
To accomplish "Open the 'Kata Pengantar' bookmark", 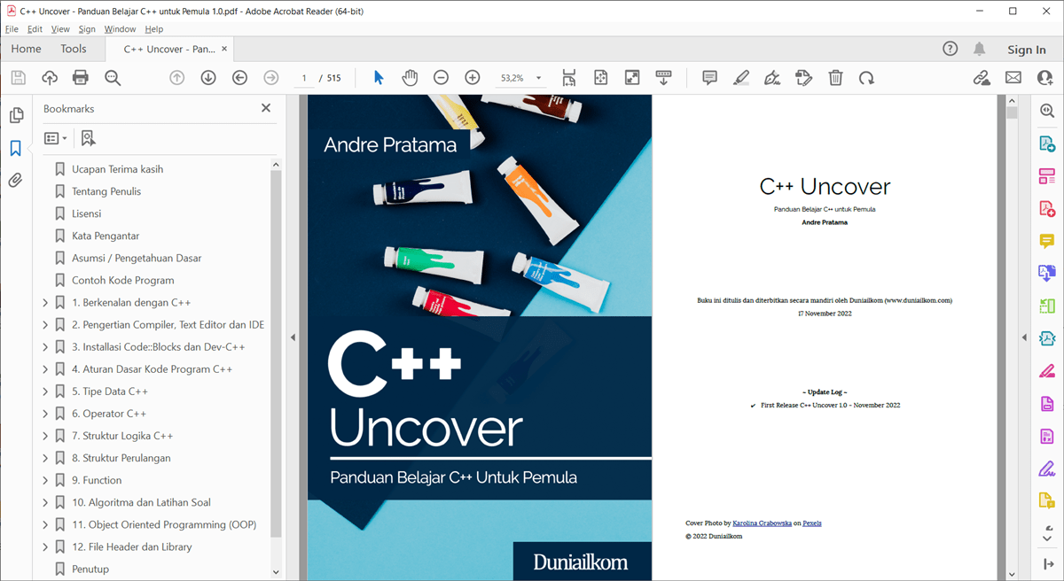I will pyautogui.click(x=106, y=236).
